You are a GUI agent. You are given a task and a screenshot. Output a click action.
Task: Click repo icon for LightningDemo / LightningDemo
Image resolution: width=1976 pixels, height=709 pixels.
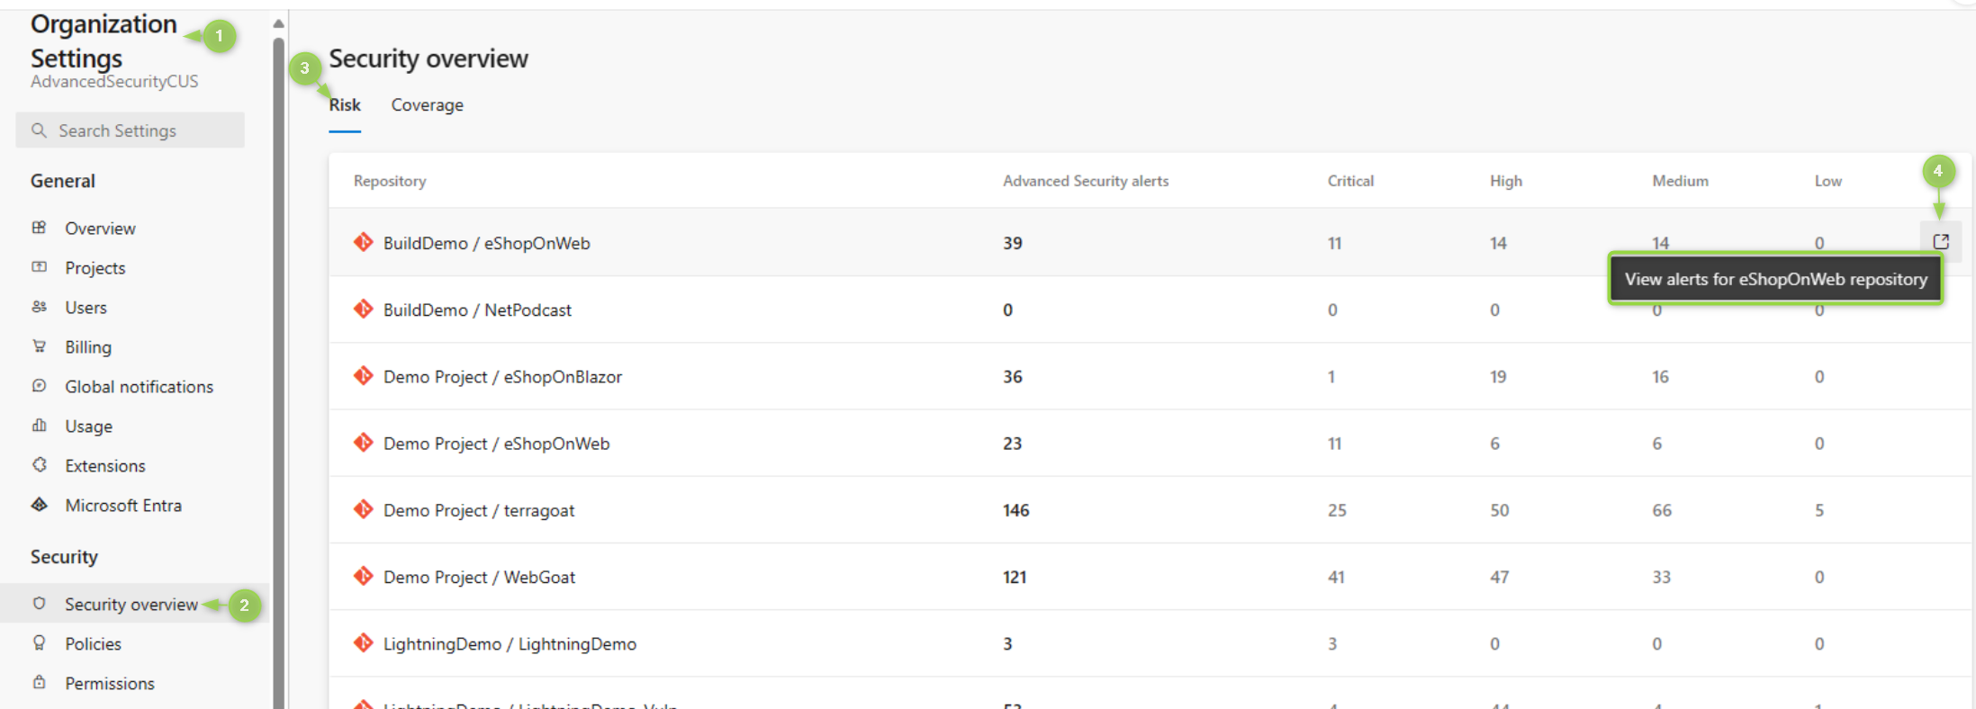click(364, 642)
